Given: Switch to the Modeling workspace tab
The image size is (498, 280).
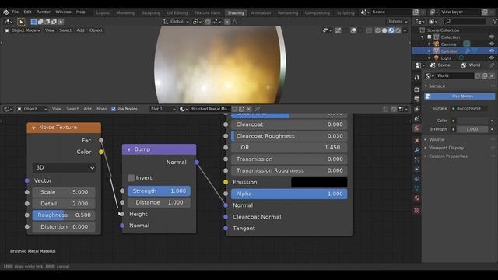Looking at the screenshot, I should coord(125,13).
